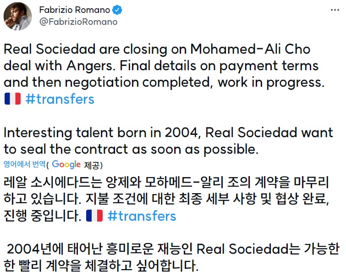Click the name Mohamed-Ali Cho in the tweet

point(251,49)
